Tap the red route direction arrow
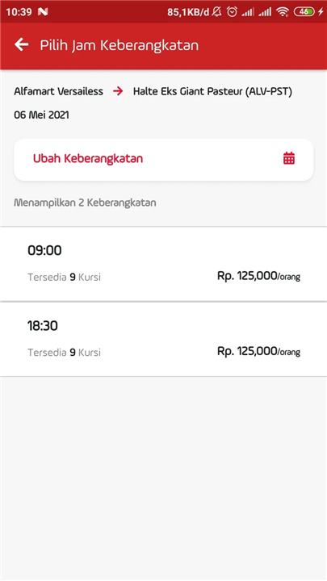 coord(118,91)
